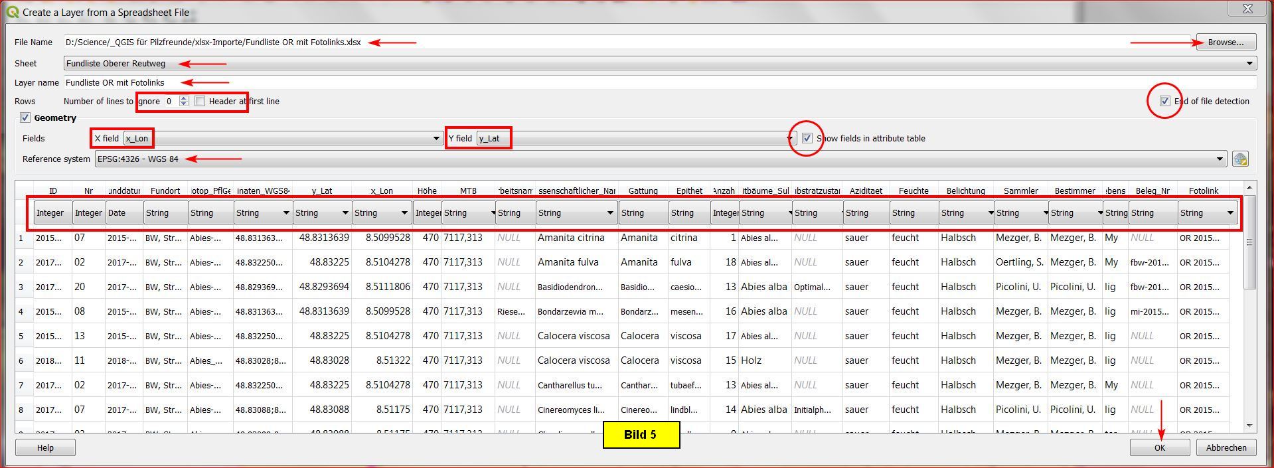Disable End of file detection checkbox
Viewport: 1274px width, 468px height.
click(x=1164, y=101)
